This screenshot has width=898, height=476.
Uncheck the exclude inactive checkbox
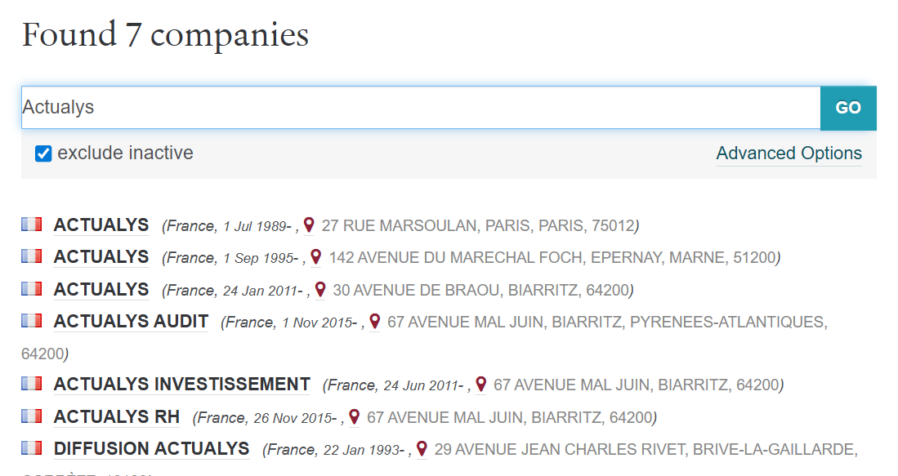click(43, 153)
